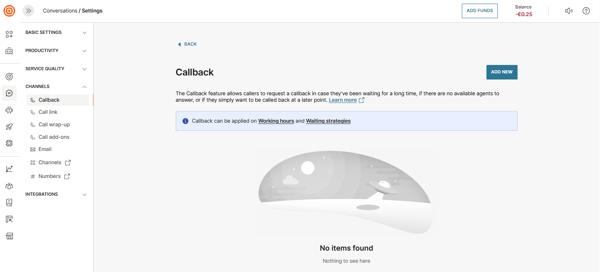Click the speaker volume icon

click(x=568, y=11)
